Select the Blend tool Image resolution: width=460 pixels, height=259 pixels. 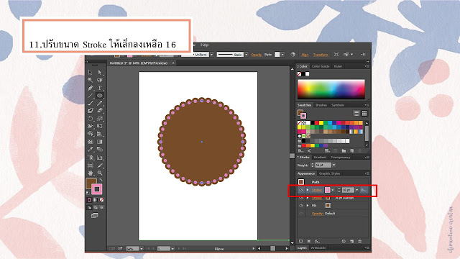100,149
